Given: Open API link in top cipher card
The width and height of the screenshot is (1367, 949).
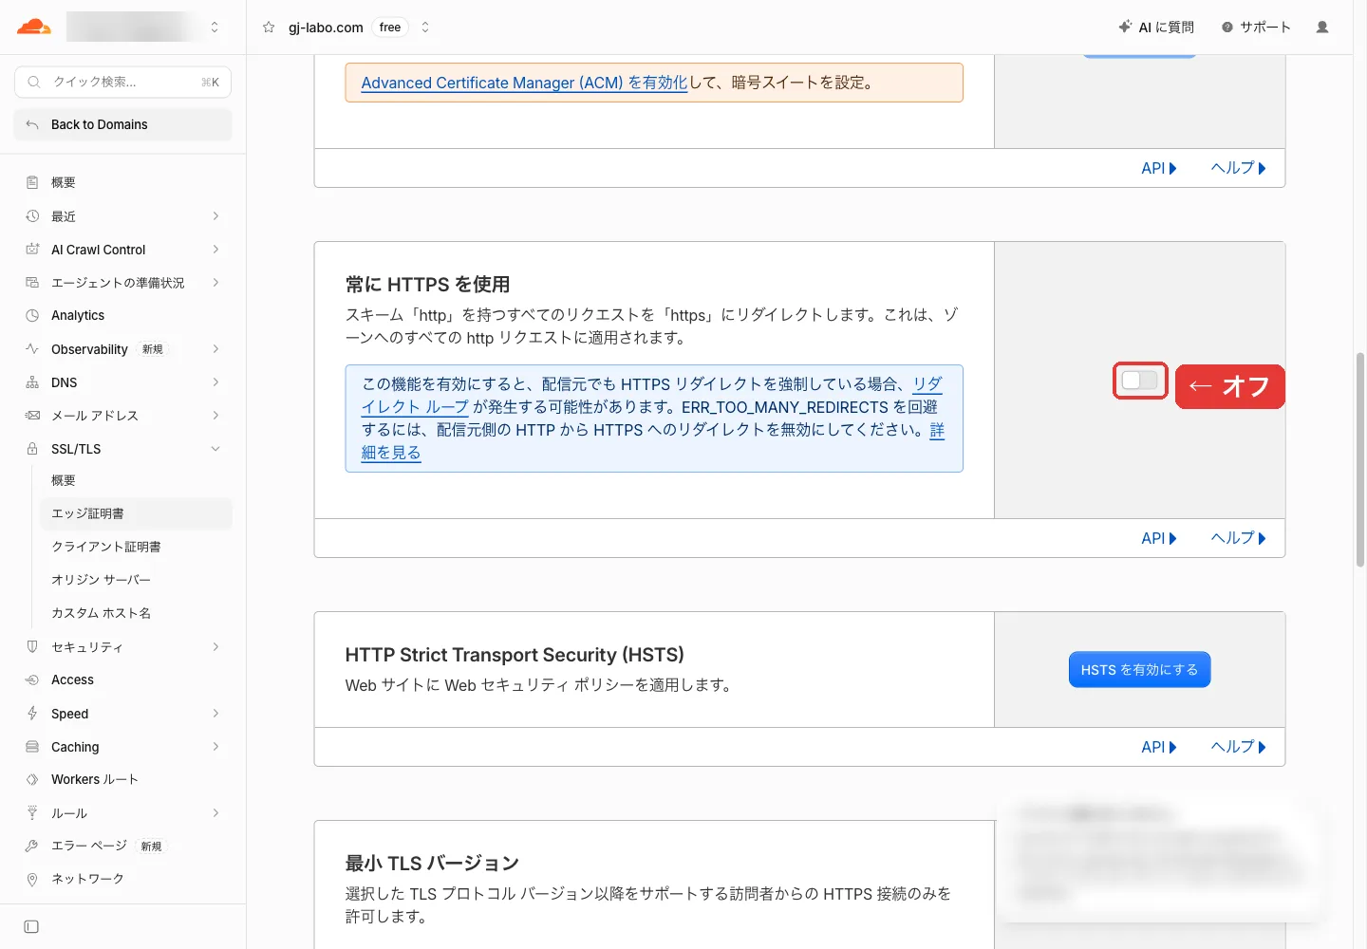Looking at the screenshot, I should pyautogui.click(x=1158, y=168).
